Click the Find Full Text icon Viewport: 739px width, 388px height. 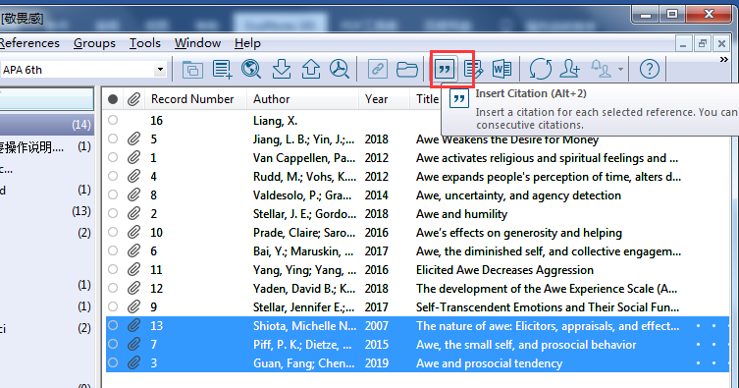[340, 69]
